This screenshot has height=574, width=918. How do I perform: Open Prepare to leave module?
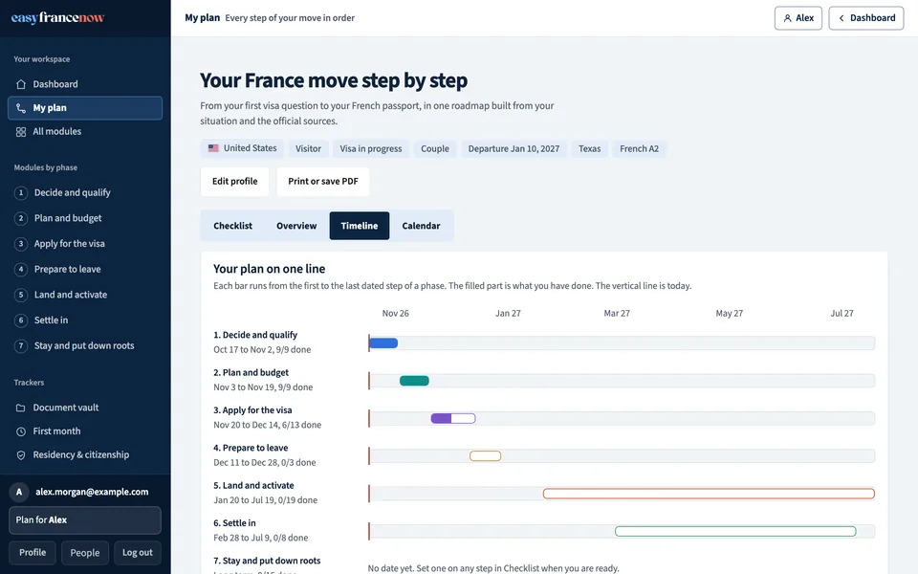coord(85,270)
